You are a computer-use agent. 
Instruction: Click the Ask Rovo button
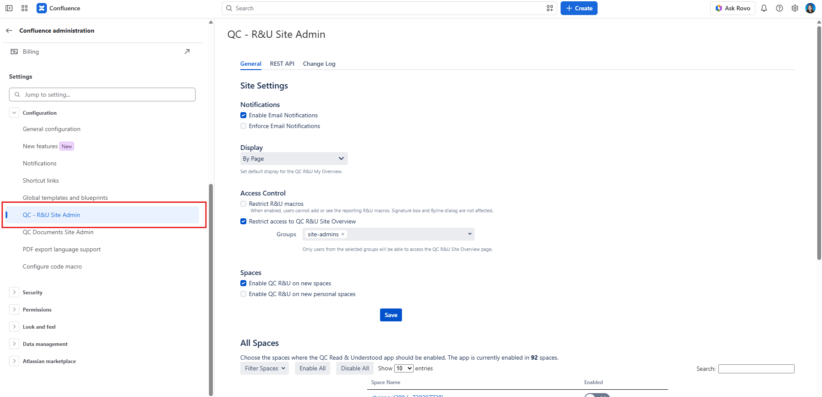[733, 8]
